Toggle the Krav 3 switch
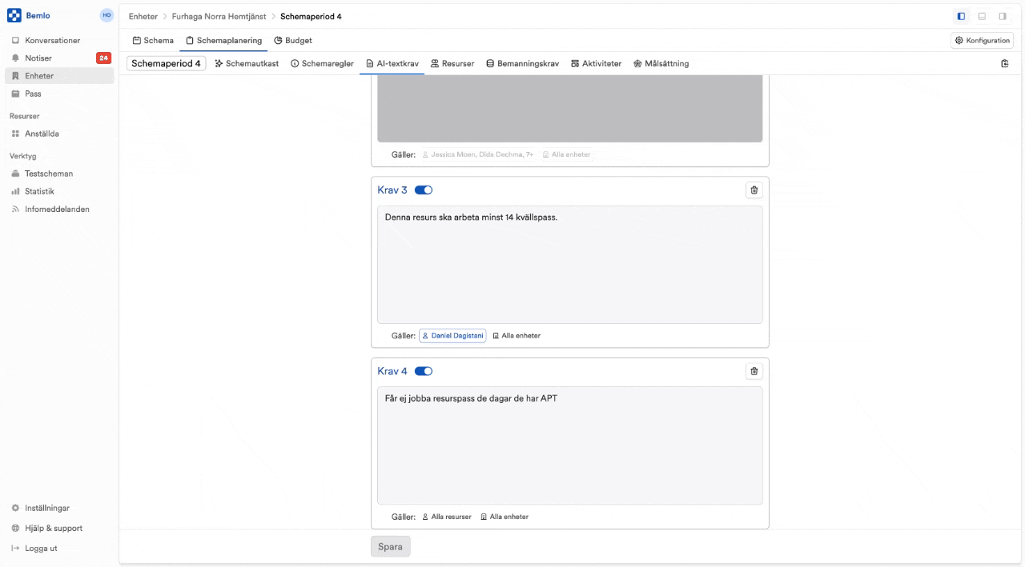This screenshot has height=567, width=1025. (x=424, y=190)
